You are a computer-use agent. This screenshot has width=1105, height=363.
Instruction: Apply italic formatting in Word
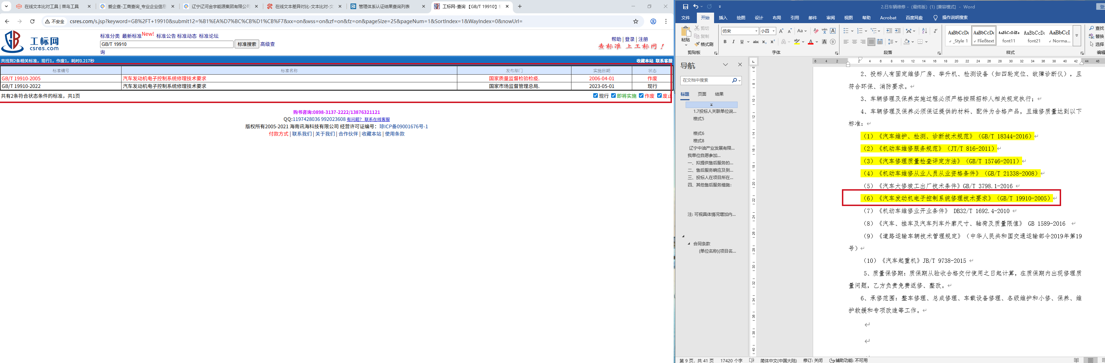pos(733,42)
